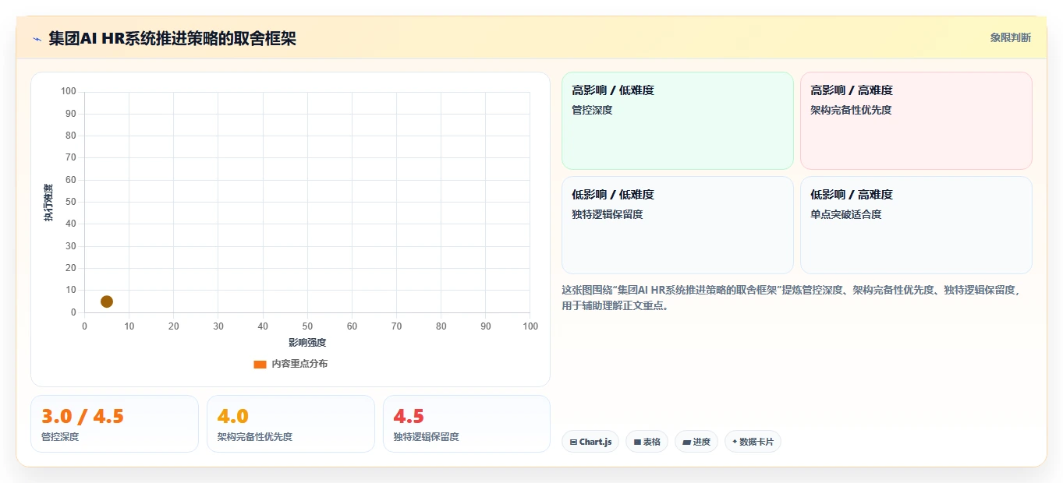This screenshot has height=483, width=1063.
Task: Click the 象限判断 label in the header
Action: pos(1010,37)
